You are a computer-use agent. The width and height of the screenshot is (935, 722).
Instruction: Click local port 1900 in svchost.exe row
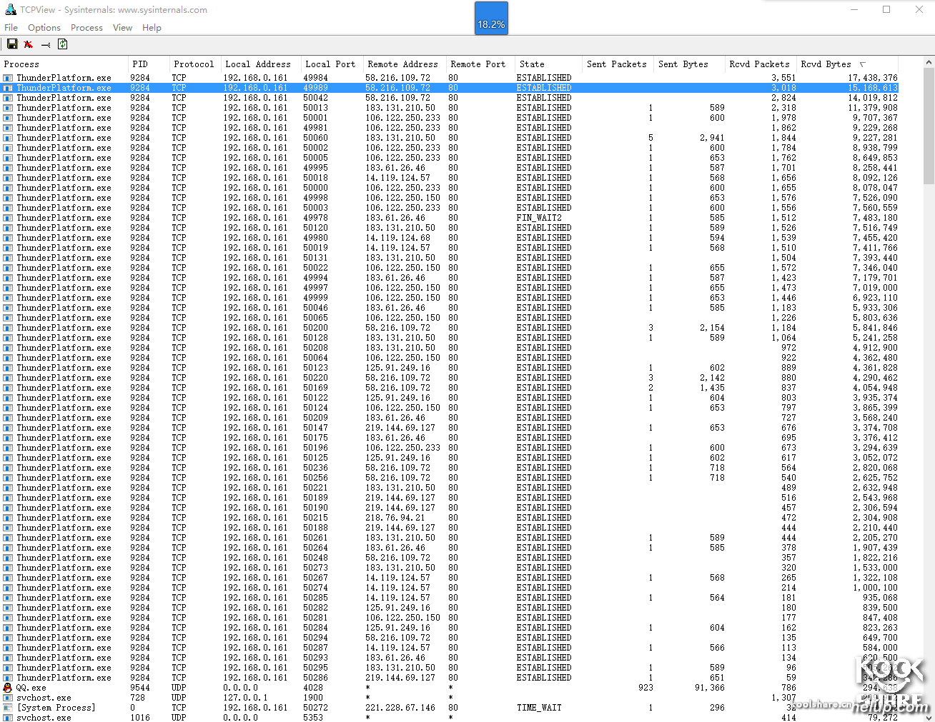(313, 698)
